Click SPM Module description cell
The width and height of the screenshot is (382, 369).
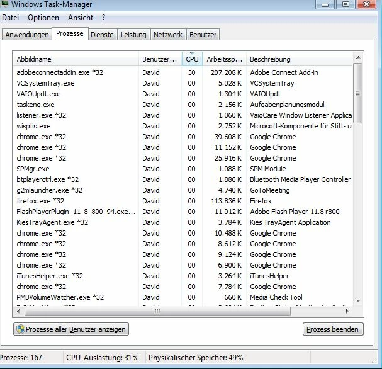[x=268, y=169]
